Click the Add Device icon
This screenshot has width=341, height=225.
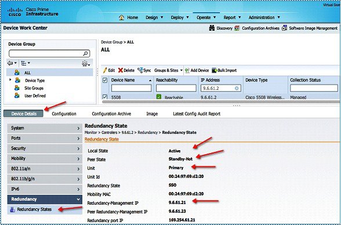[x=187, y=70]
